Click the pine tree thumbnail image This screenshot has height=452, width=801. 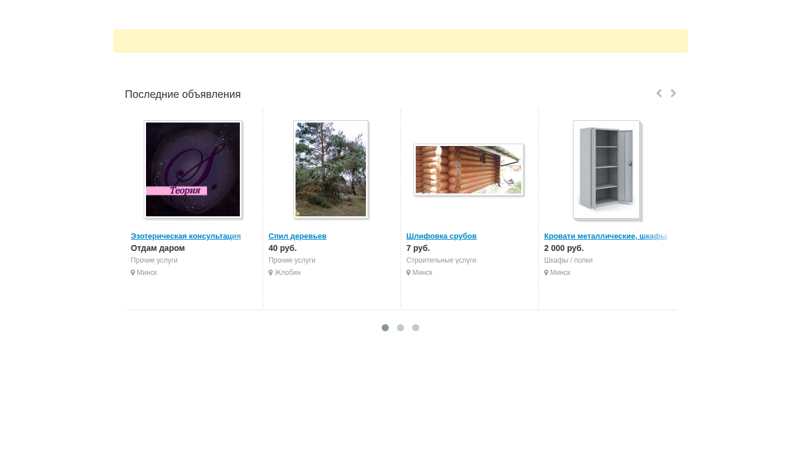point(331,169)
